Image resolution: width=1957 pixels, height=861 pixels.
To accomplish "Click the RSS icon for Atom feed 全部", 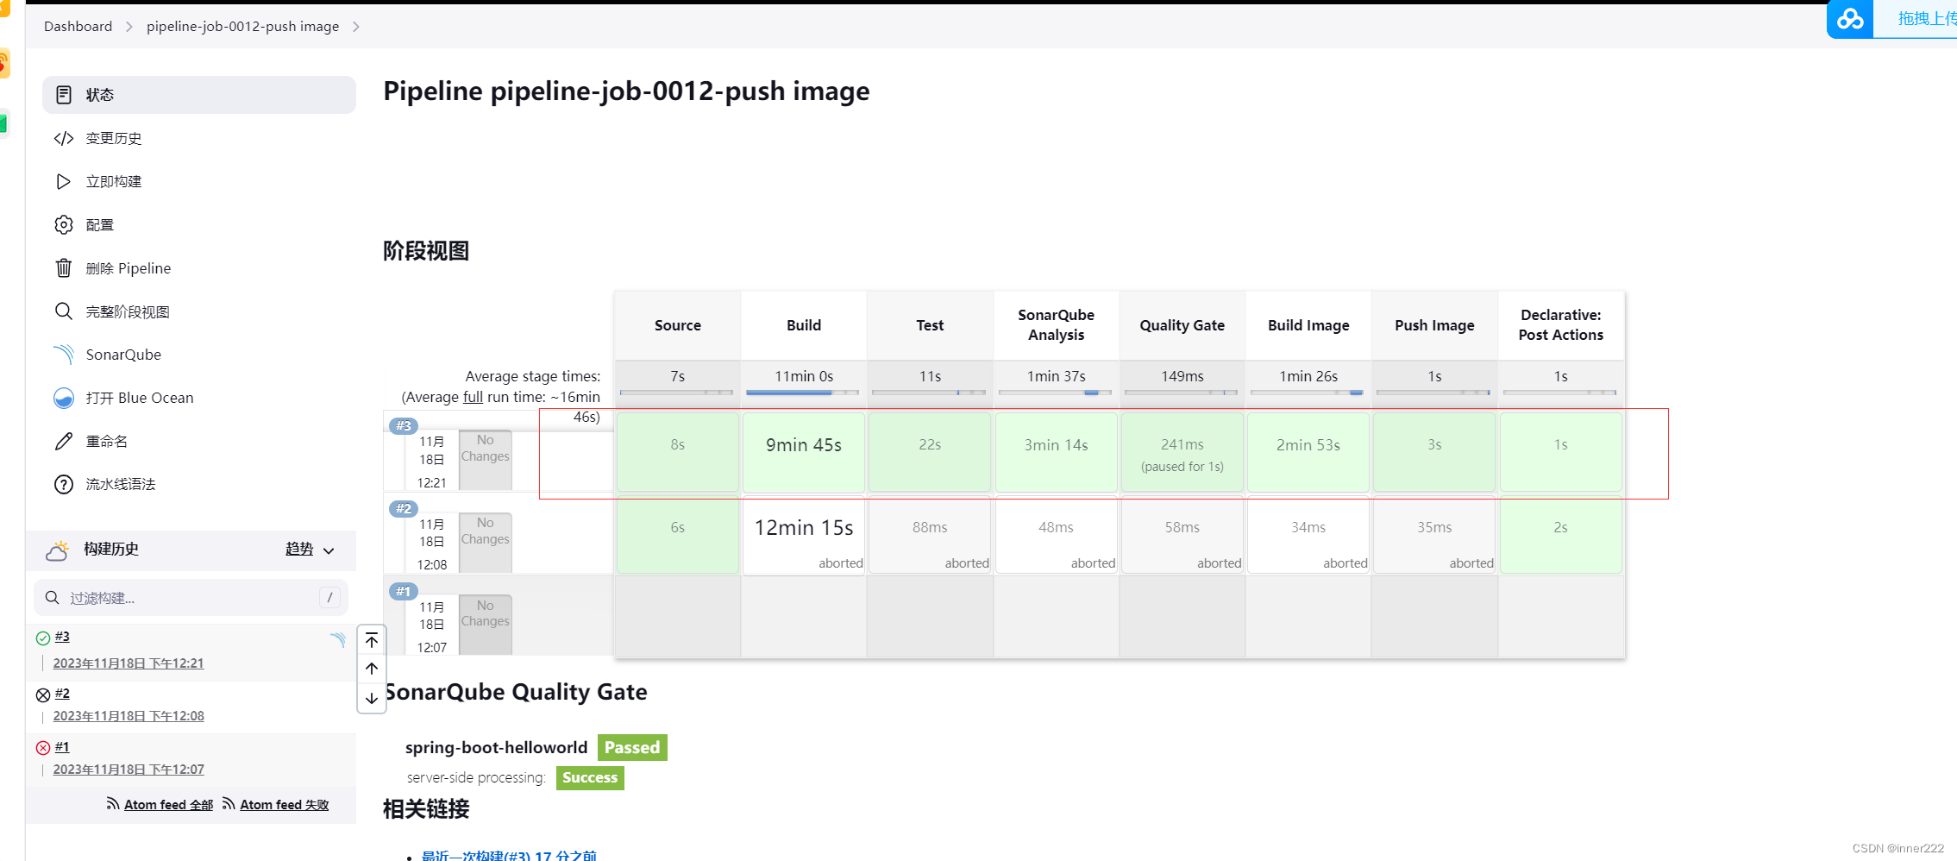I will pyautogui.click(x=113, y=803).
